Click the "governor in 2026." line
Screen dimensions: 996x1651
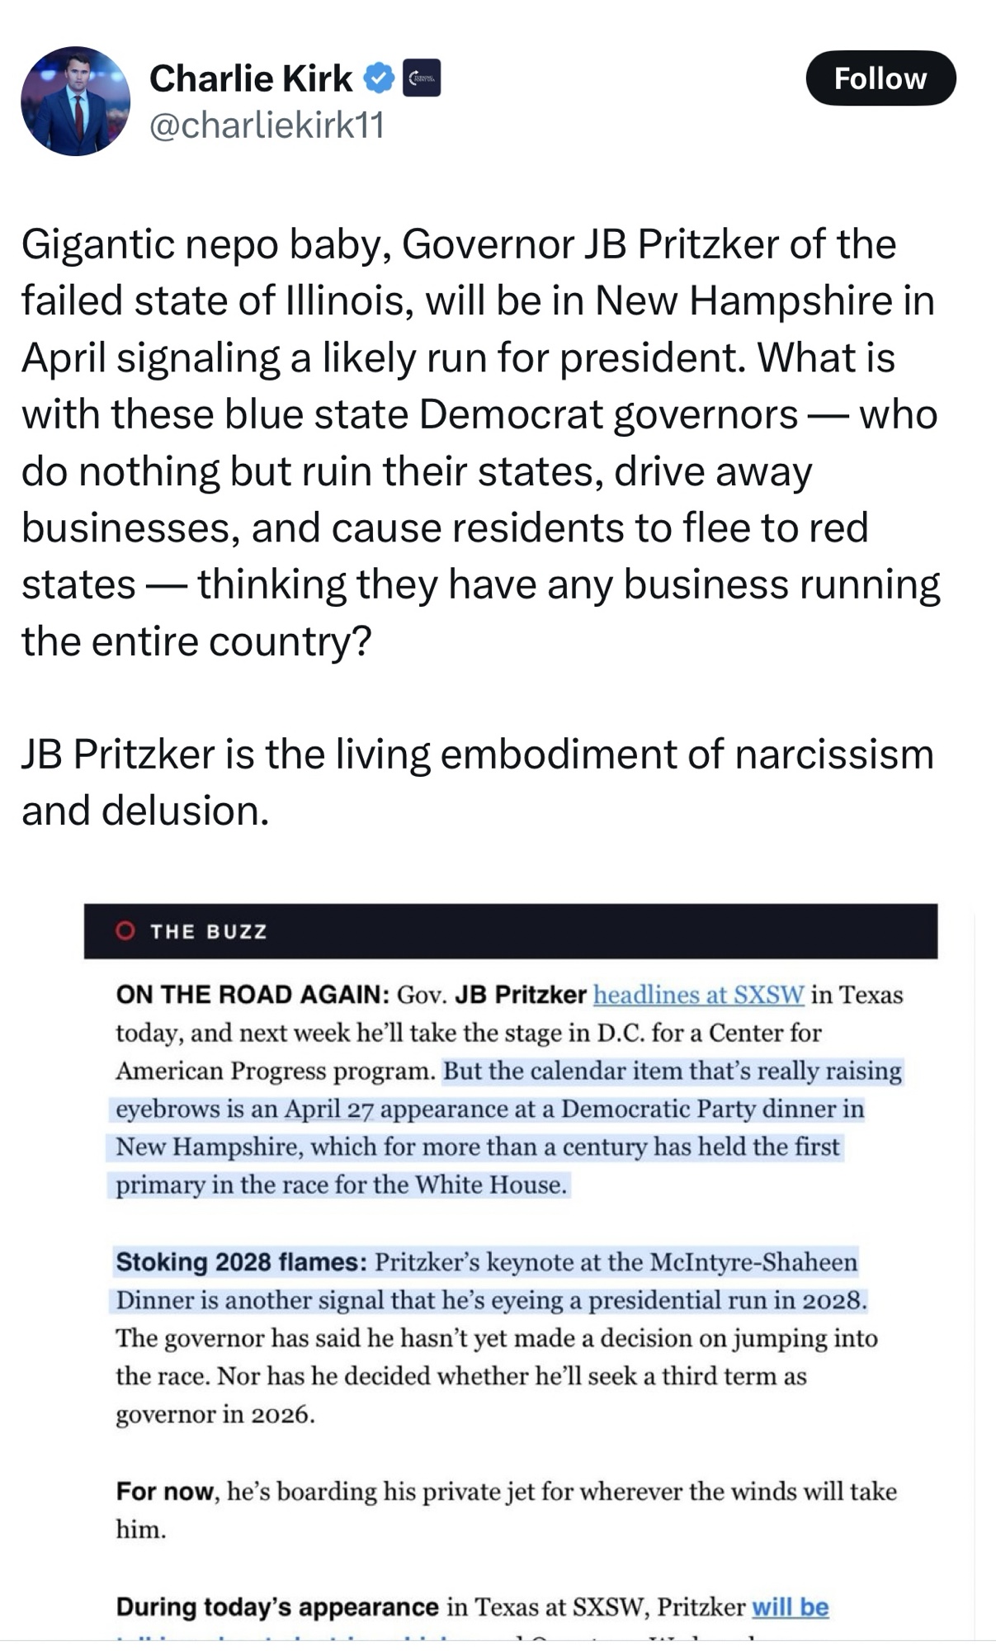215,1414
